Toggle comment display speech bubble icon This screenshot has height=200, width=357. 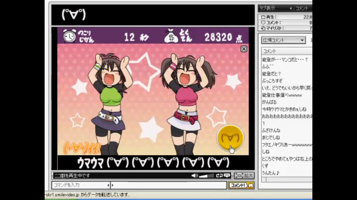tap(227, 176)
